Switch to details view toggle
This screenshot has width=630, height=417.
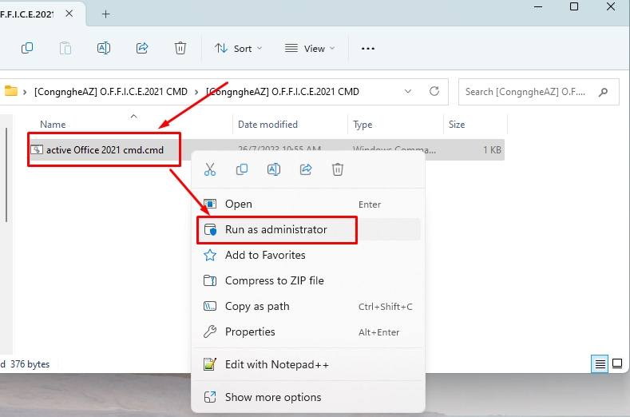[x=600, y=364]
